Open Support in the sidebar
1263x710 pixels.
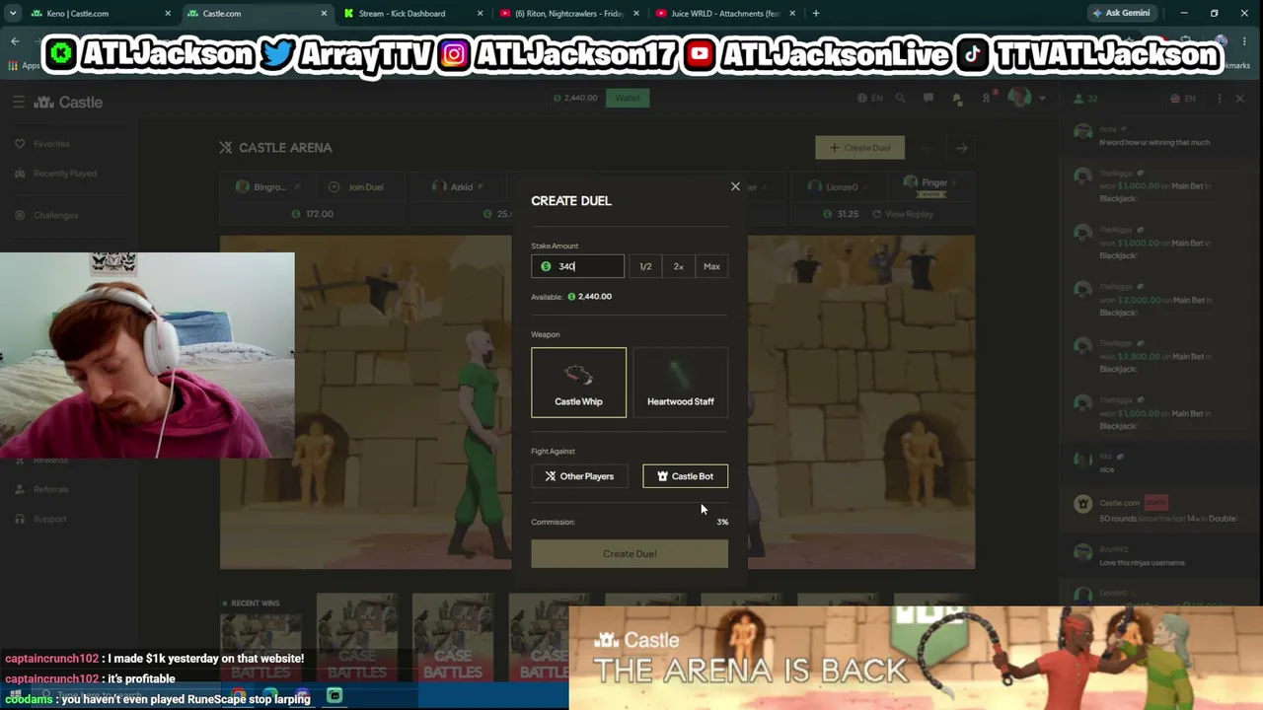49,519
